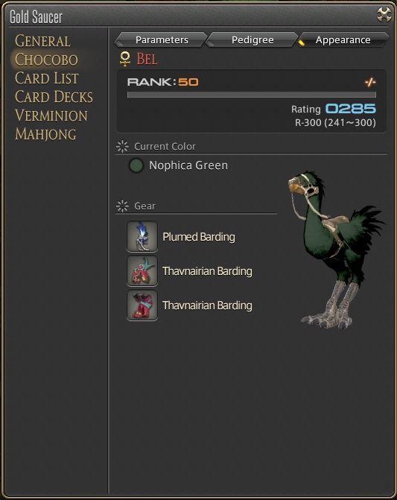Open the General section

(x=42, y=41)
